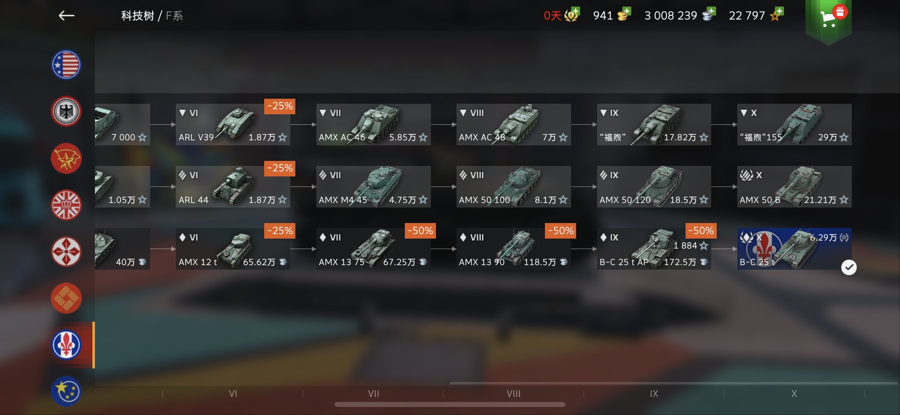900x415 pixels.
Task: Jump to tier VIII column label
Action: pos(513,394)
